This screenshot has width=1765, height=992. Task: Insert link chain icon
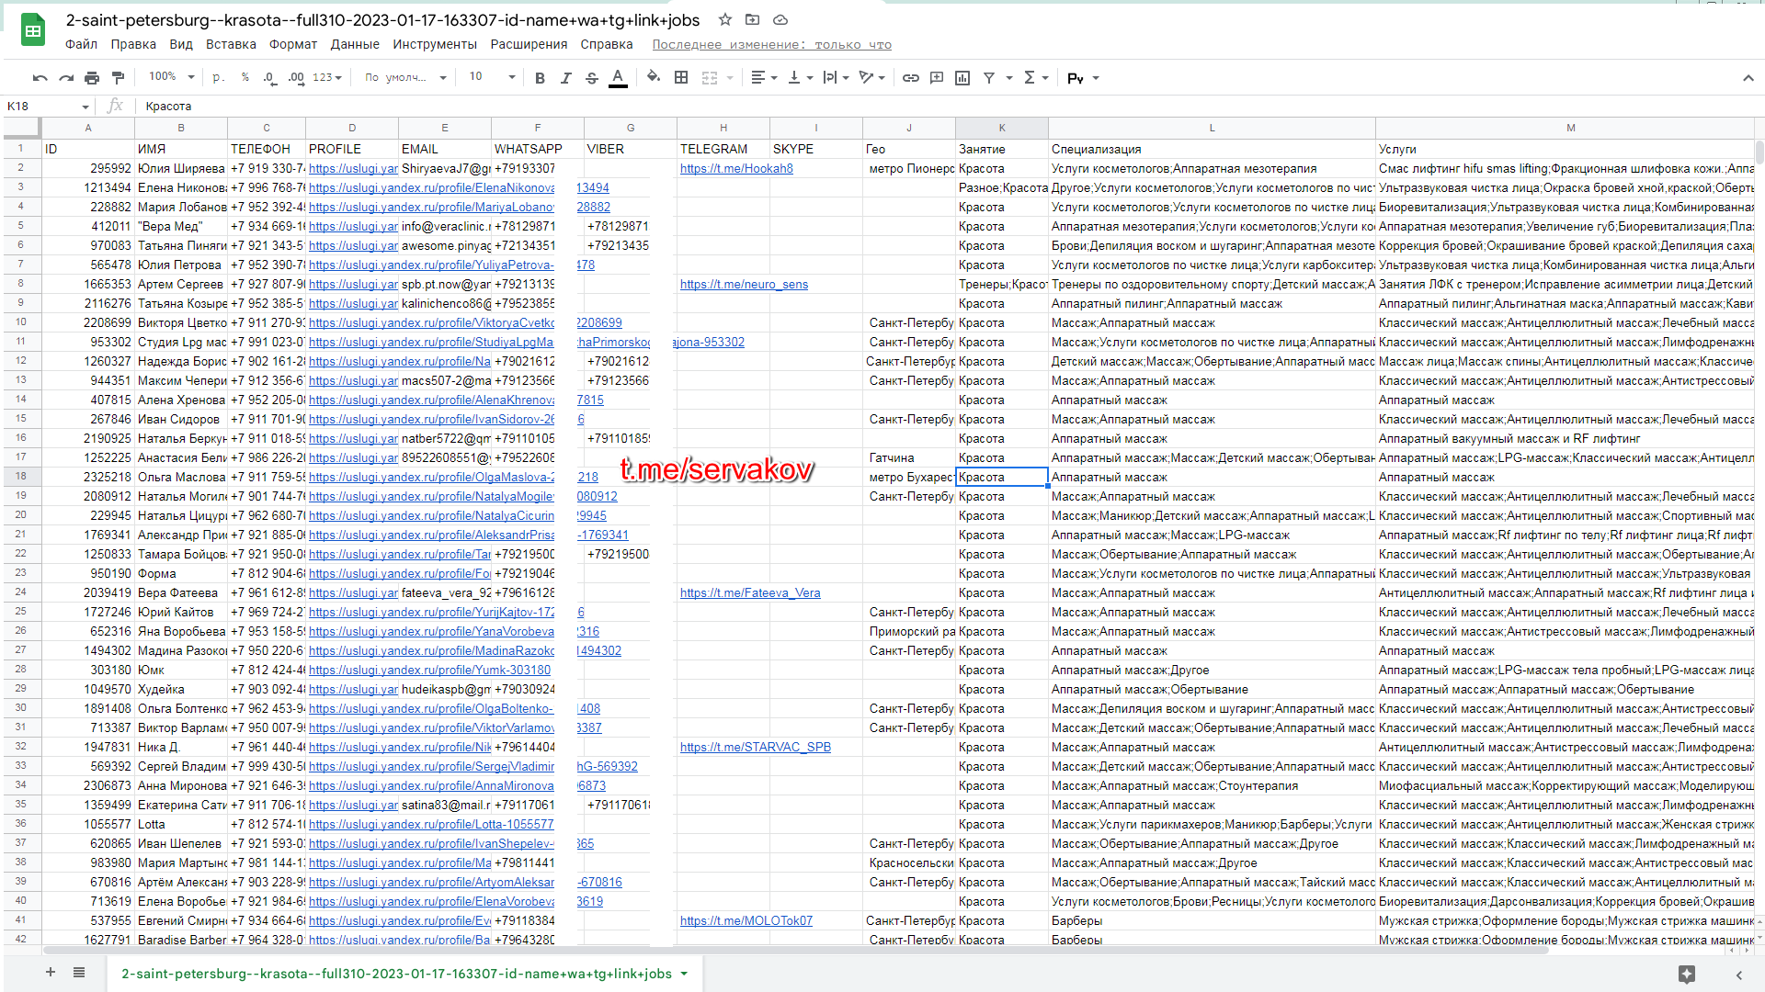[911, 78]
